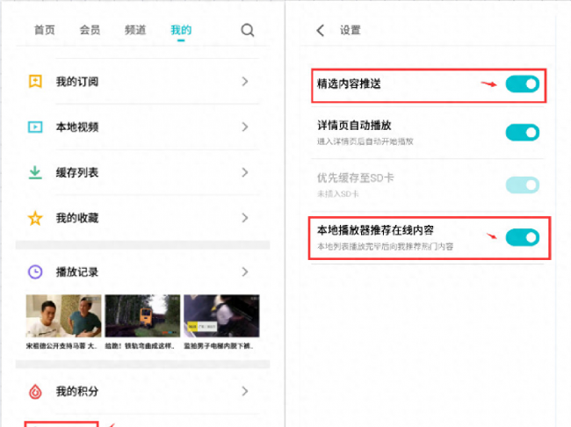Open the 本地视频 entry label
The width and height of the screenshot is (571, 427).
point(77,127)
